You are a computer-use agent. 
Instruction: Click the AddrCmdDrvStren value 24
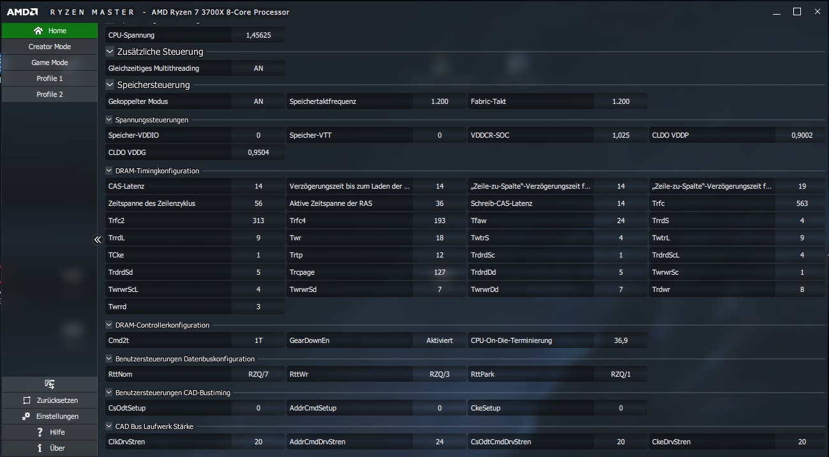click(x=440, y=442)
